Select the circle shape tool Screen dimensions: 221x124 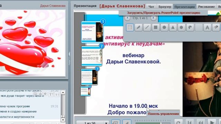pos(164,28)
